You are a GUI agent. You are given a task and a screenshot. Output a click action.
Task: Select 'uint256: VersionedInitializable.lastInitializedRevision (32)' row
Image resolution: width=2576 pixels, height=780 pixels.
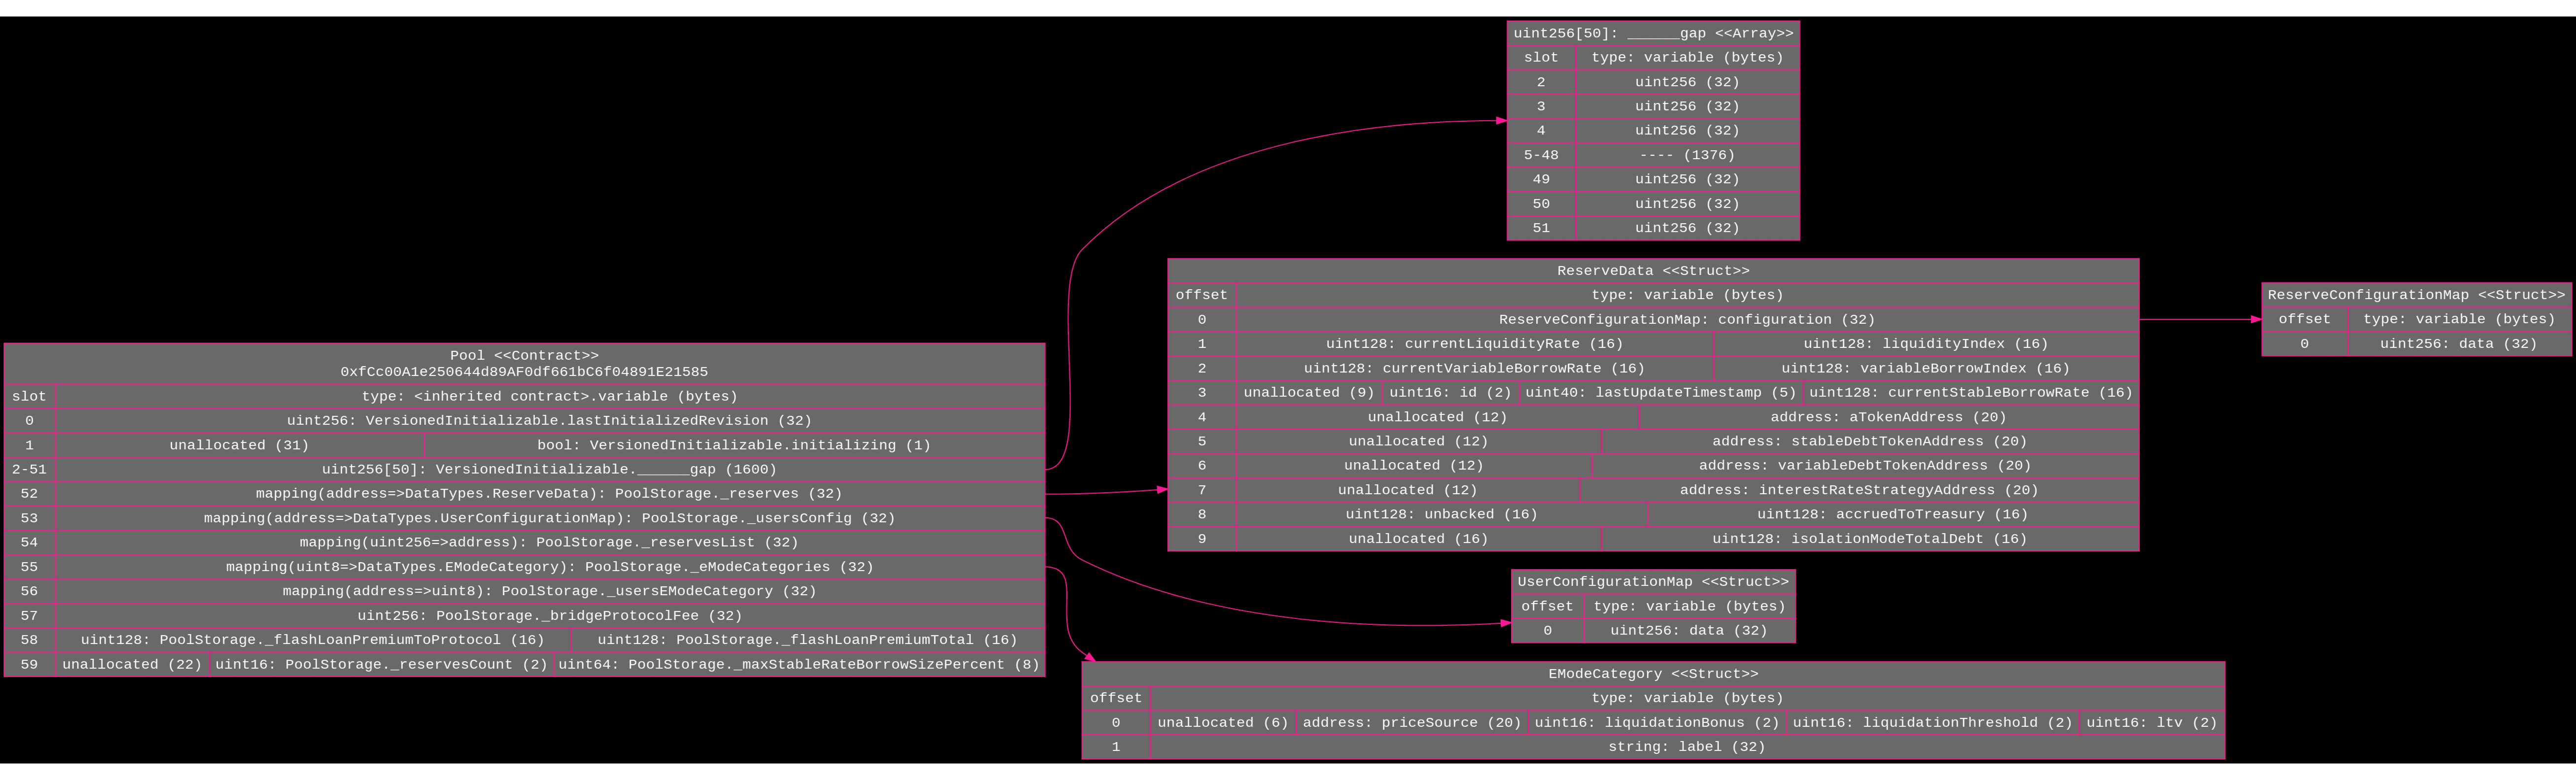pyautogui.click(x=549, y=421)
